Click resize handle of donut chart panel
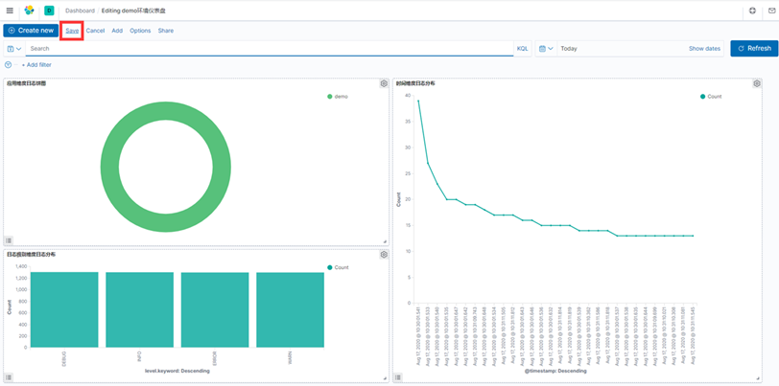 click(x=385, y=241)
